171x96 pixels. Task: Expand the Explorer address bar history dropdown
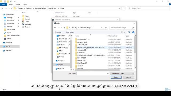tap(120, 8)
